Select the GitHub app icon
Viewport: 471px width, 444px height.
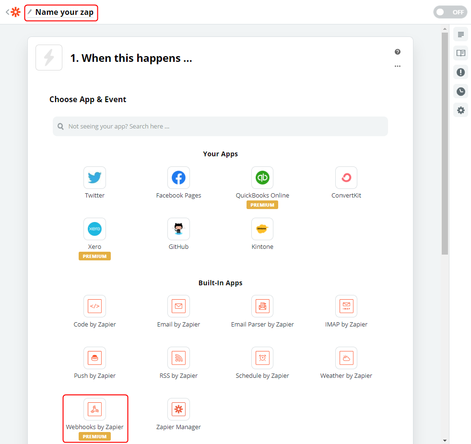point(178,229)
